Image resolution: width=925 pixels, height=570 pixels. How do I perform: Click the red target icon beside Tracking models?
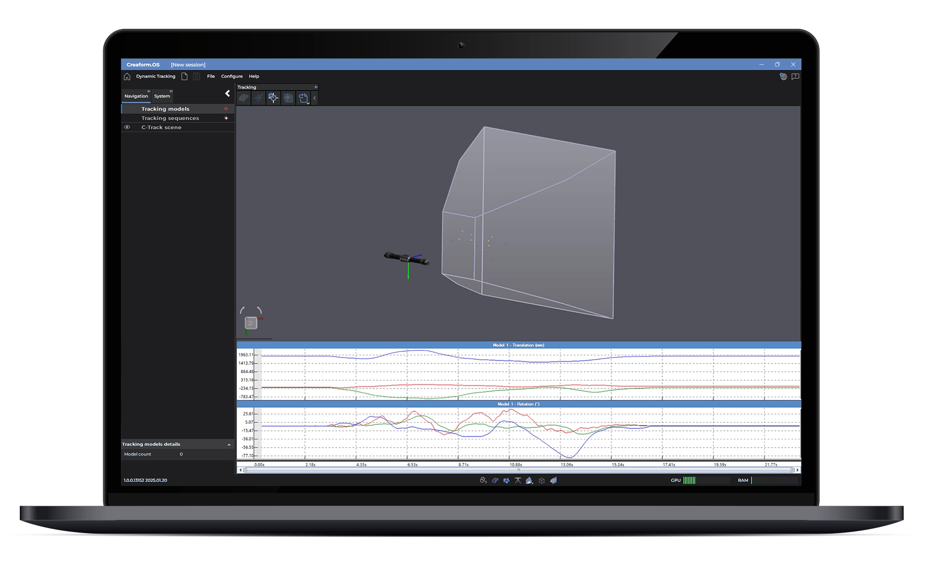[x=226, y=109]
